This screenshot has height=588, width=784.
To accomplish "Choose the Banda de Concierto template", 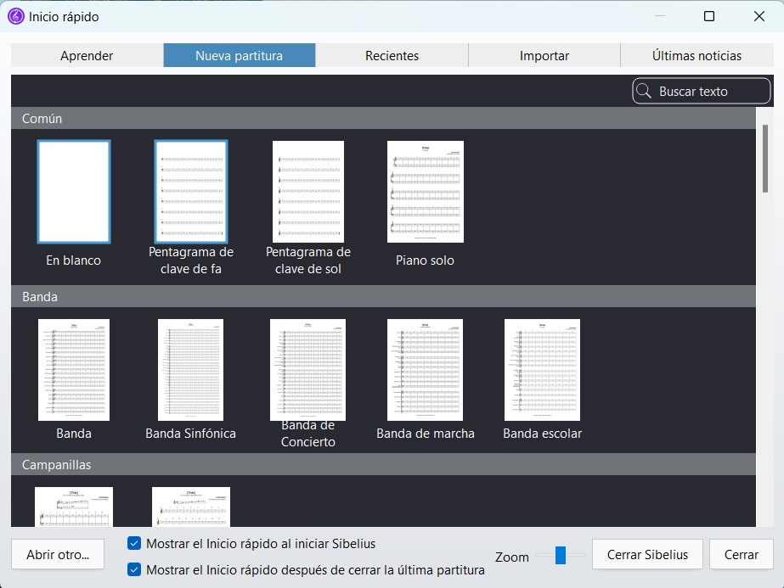I will tap(308, 370).
